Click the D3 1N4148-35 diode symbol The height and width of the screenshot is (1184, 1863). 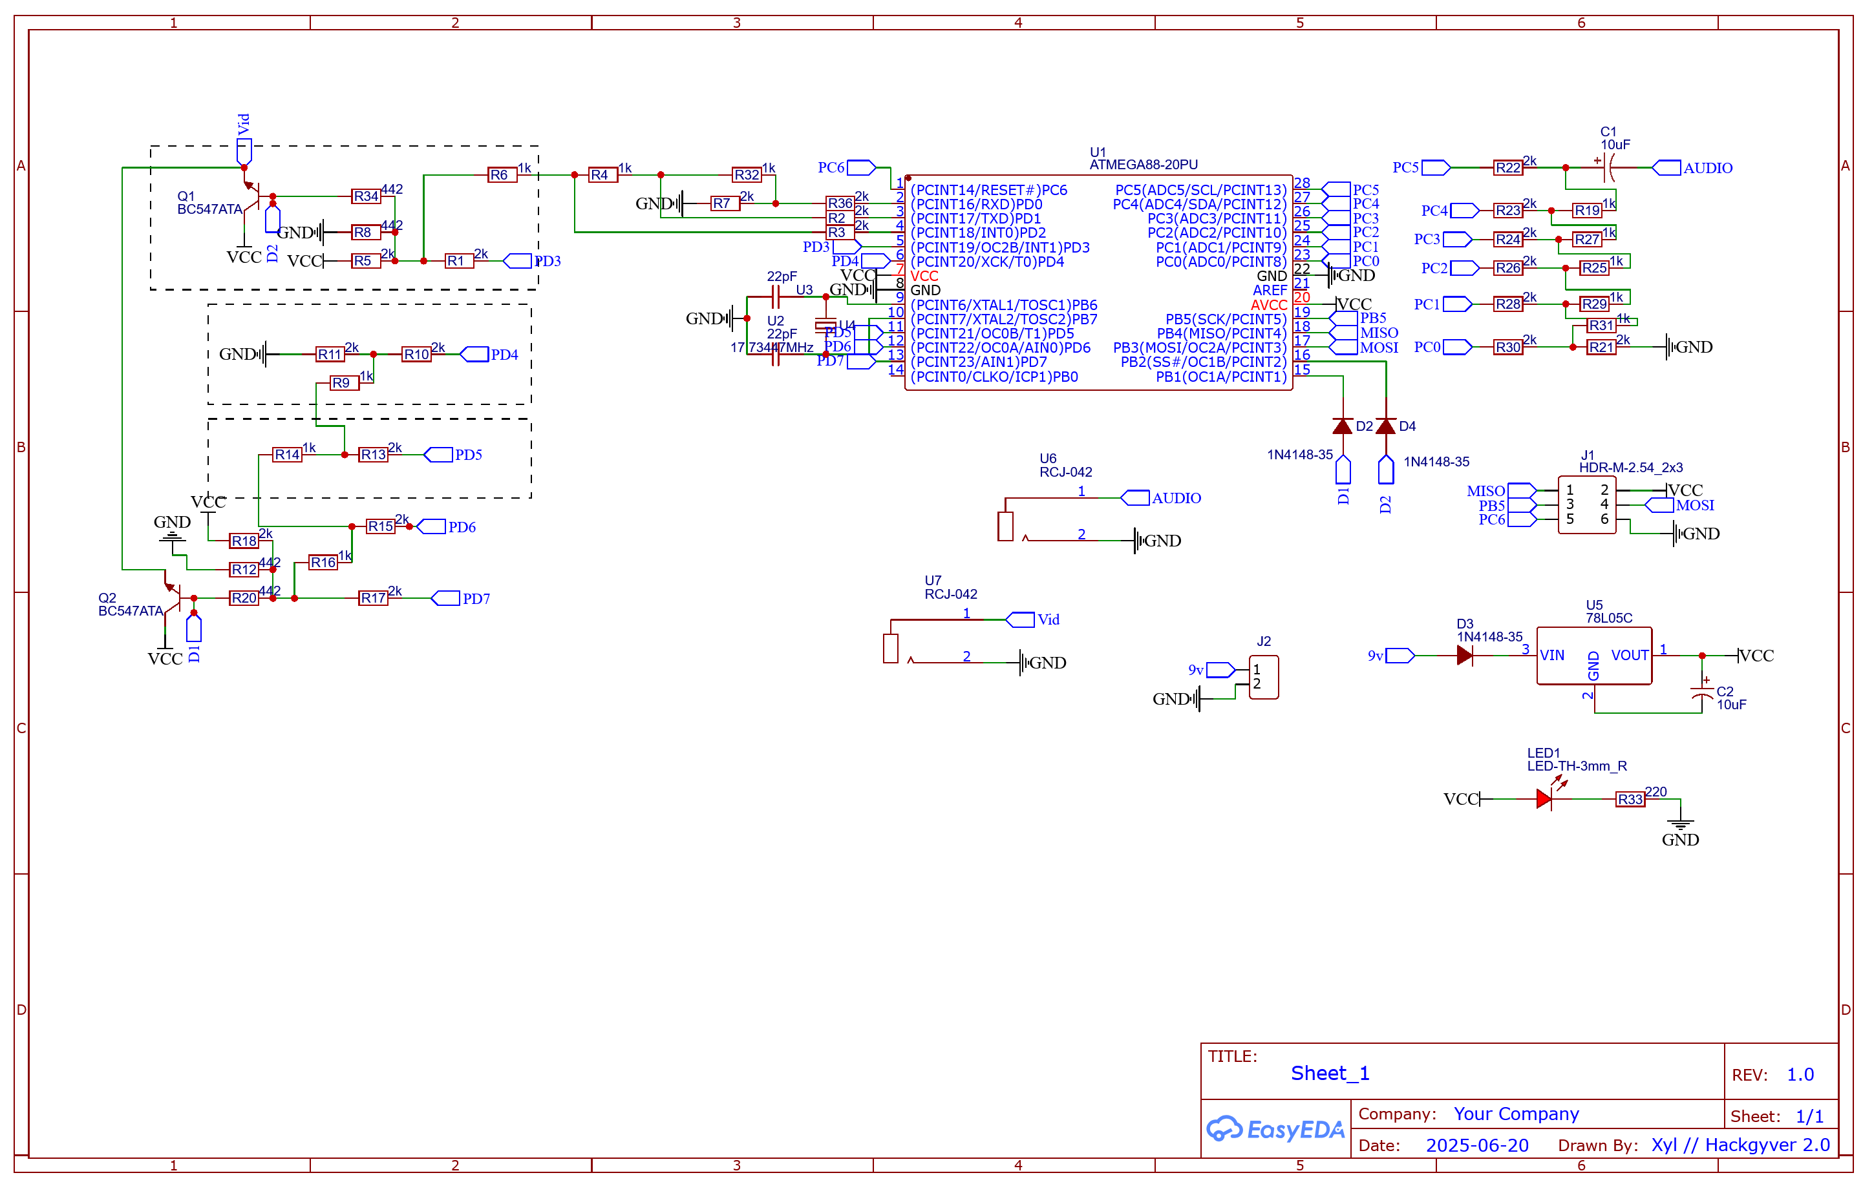pos(1464,656)
